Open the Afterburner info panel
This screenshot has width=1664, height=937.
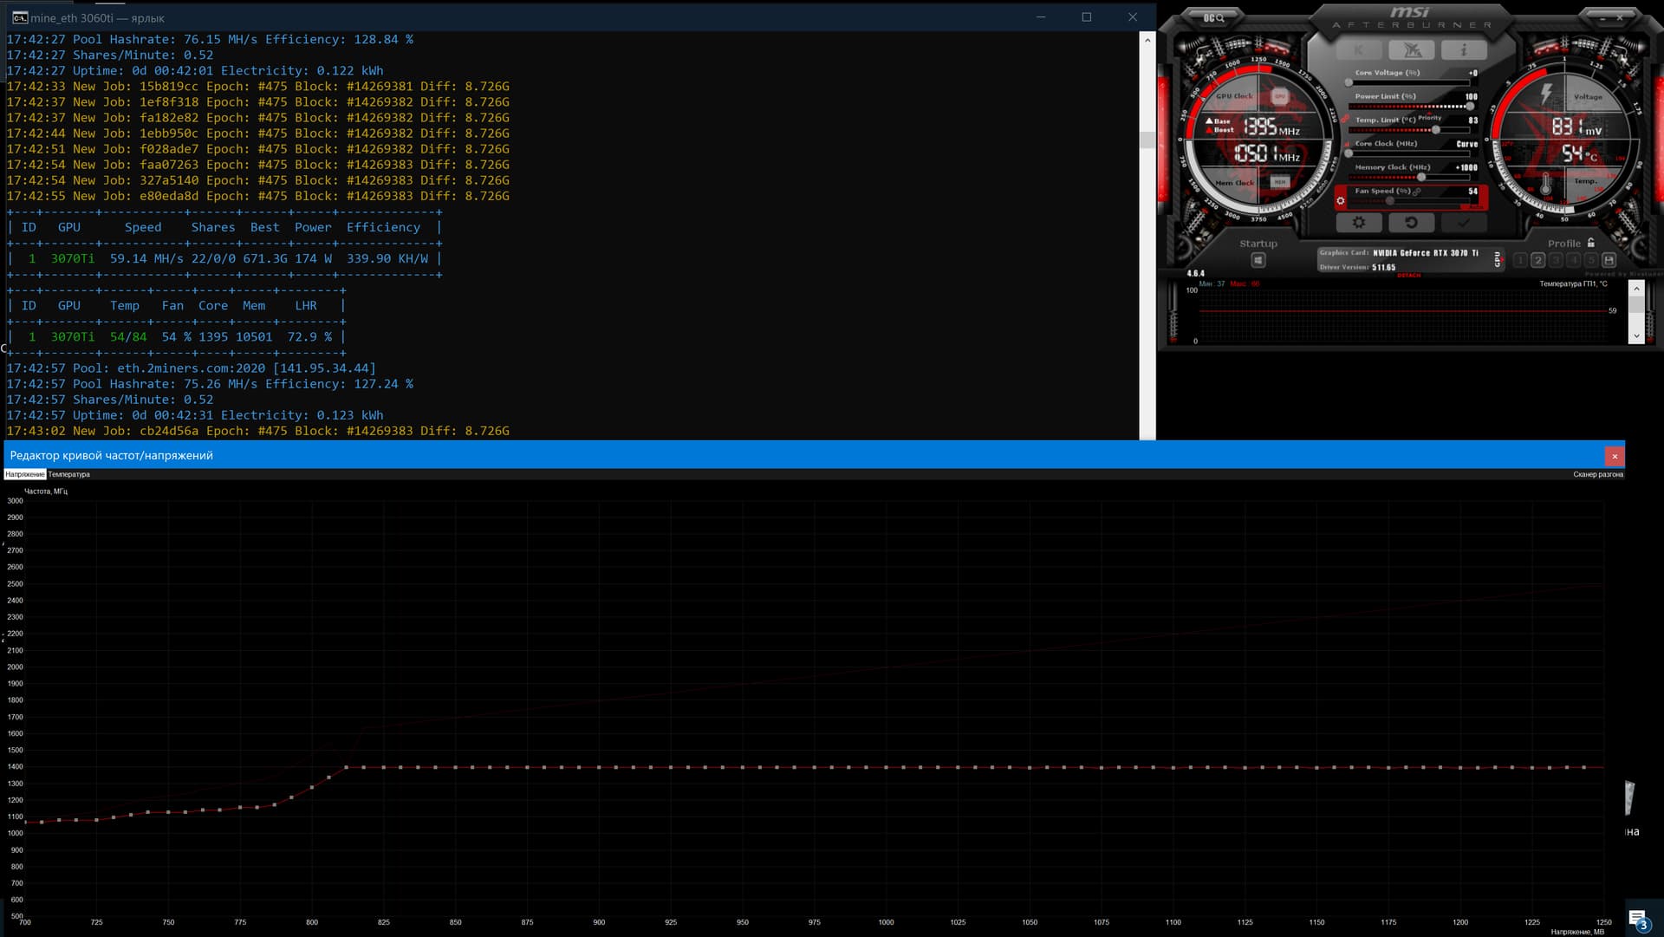pos(1464,49)
